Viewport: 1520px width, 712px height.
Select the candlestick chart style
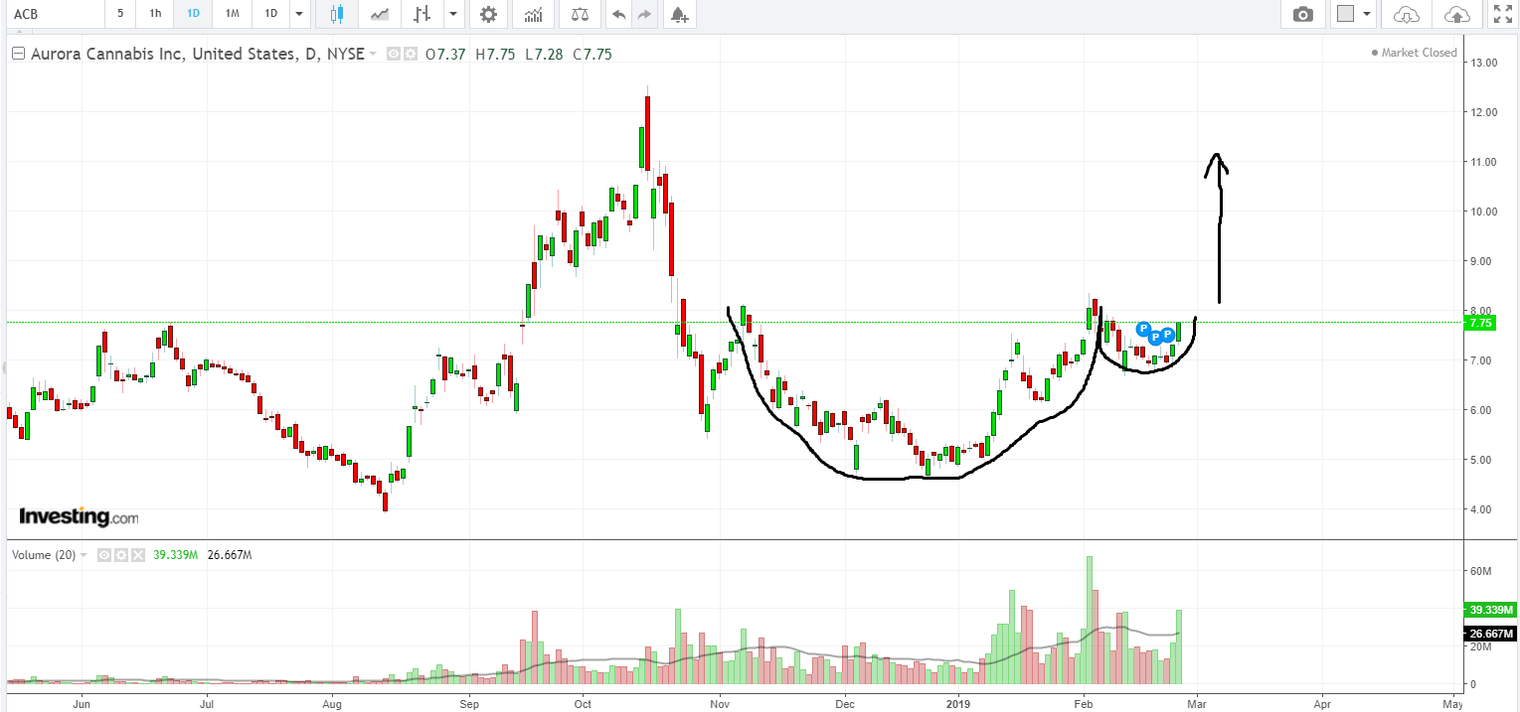tap(336, 14)
